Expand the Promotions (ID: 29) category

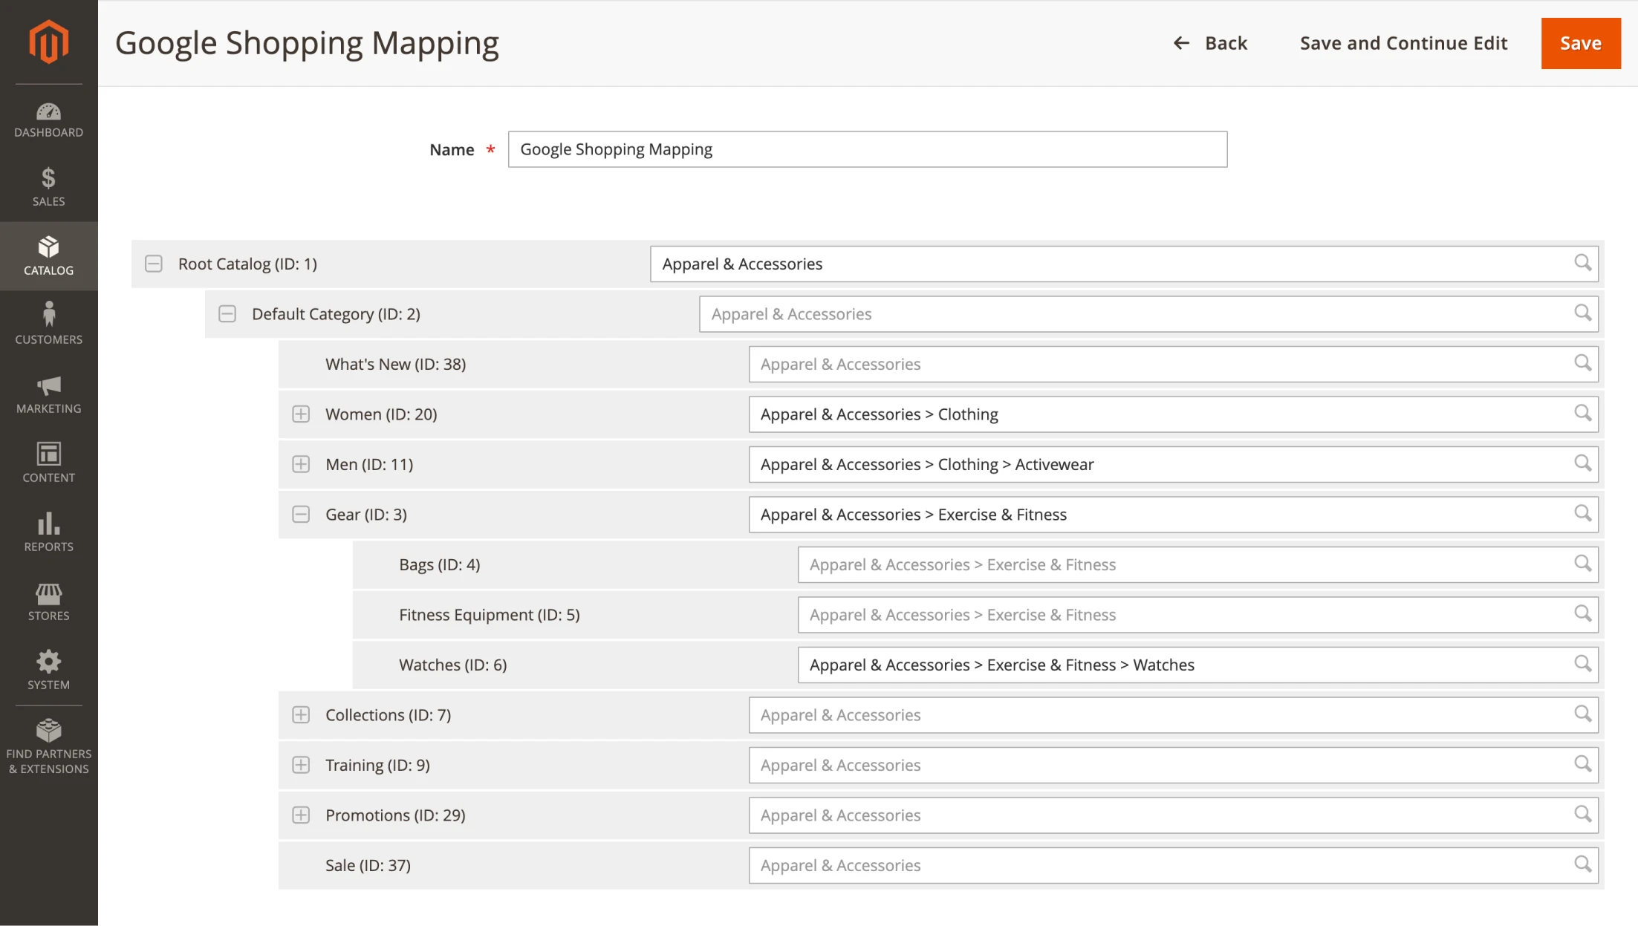[301, 815]
